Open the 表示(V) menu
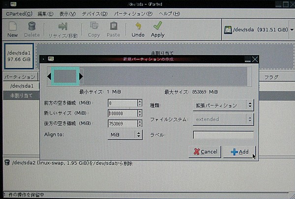295x199 pixels. (x=67, y=14)
